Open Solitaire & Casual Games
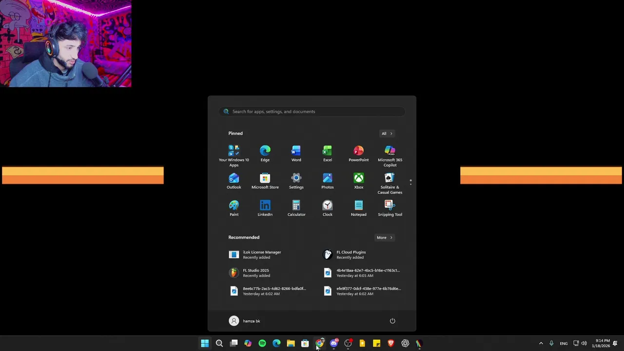This screenshot has width=624, height=351. (x=390, y=183)
